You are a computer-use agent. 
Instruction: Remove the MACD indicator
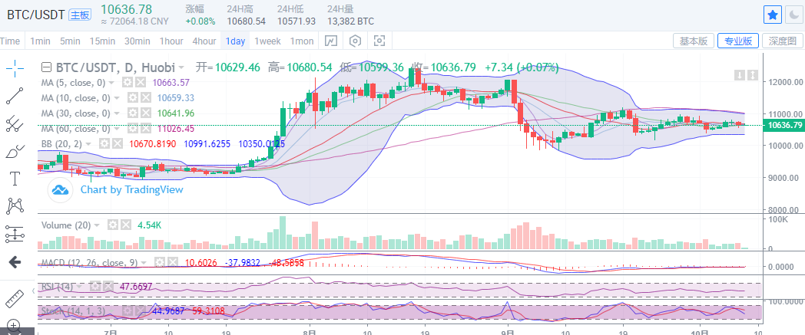pyautogui.click(x=171, y=262)
